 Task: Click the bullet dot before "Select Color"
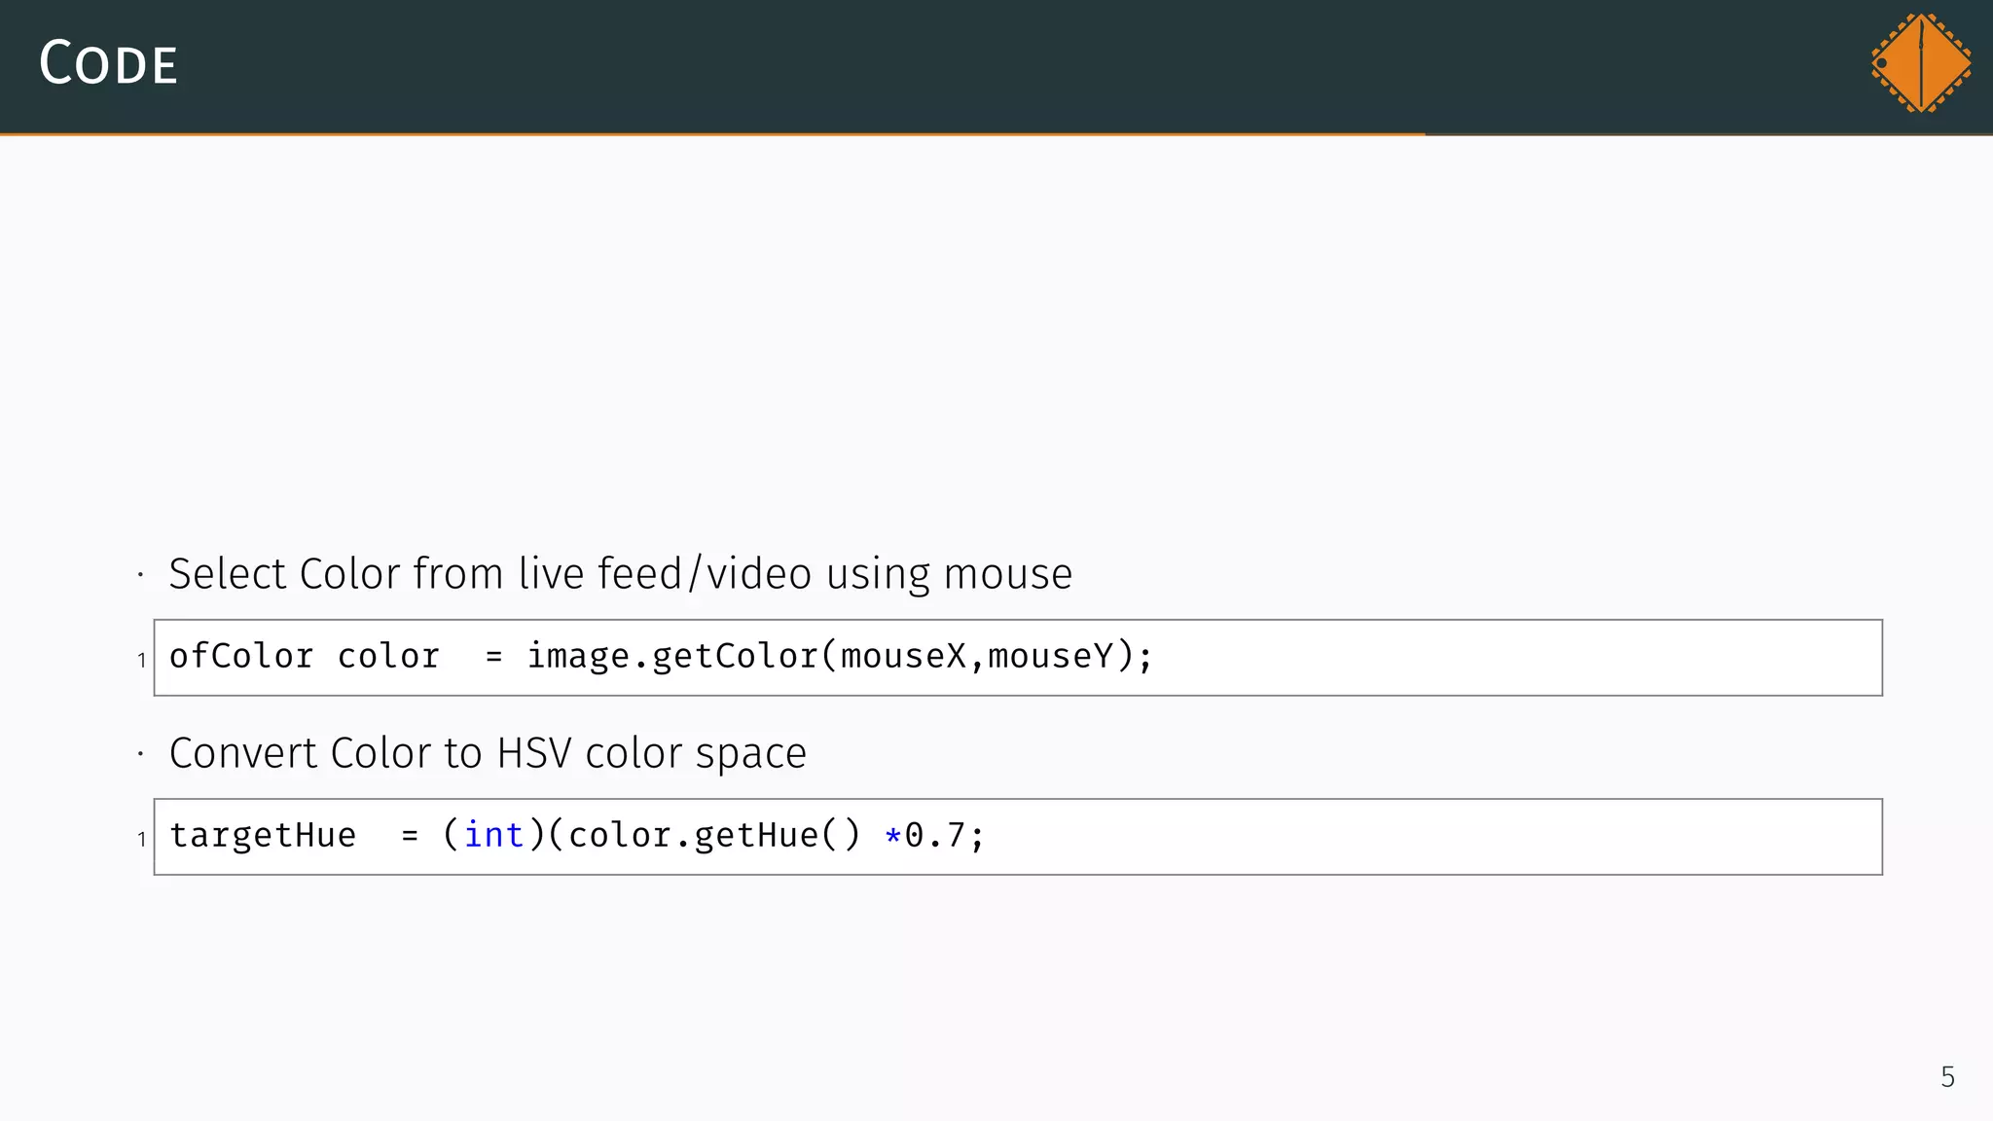click(141, 575)
